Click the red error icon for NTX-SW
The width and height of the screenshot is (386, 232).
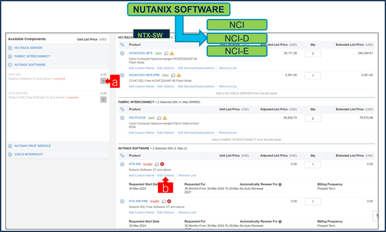tap(162, 164)
